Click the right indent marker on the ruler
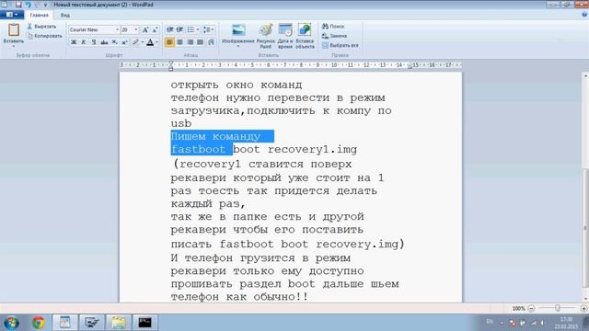Screen dimensions: 589x331 coord(410,67)
